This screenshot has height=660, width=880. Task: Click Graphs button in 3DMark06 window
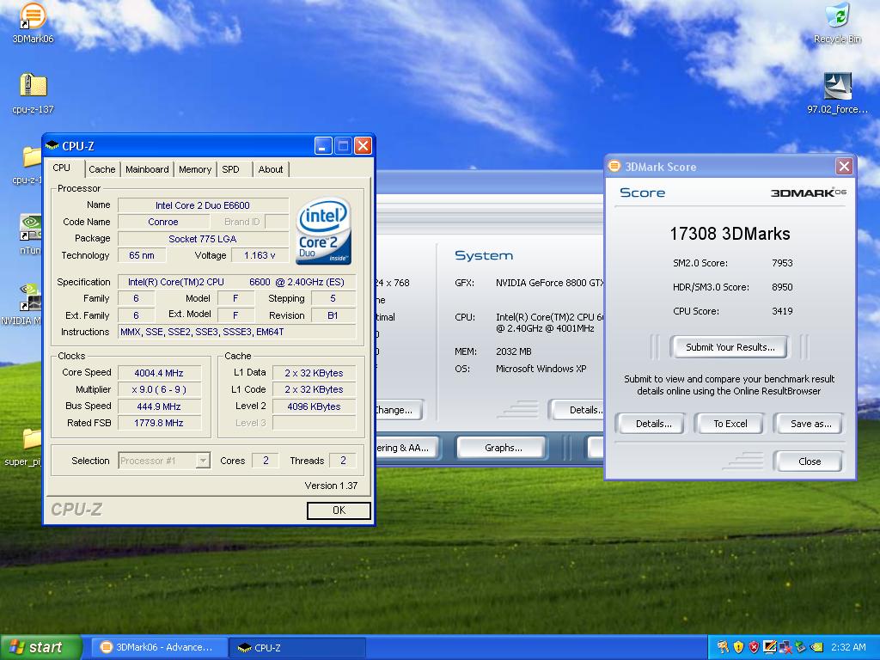pos(503,448)
